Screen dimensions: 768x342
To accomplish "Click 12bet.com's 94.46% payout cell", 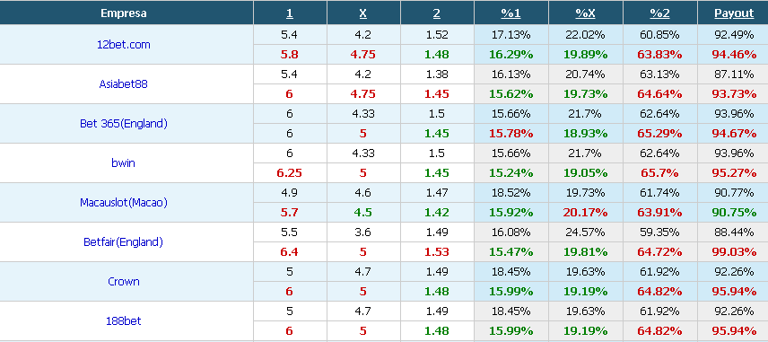I will point(734,55).
